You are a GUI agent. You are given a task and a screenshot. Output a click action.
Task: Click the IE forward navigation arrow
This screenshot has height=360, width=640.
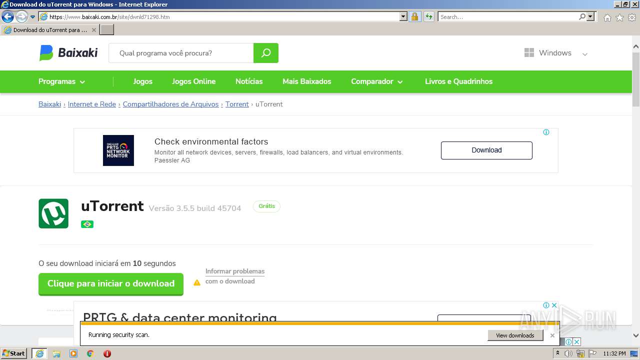(x=21, y=17)
